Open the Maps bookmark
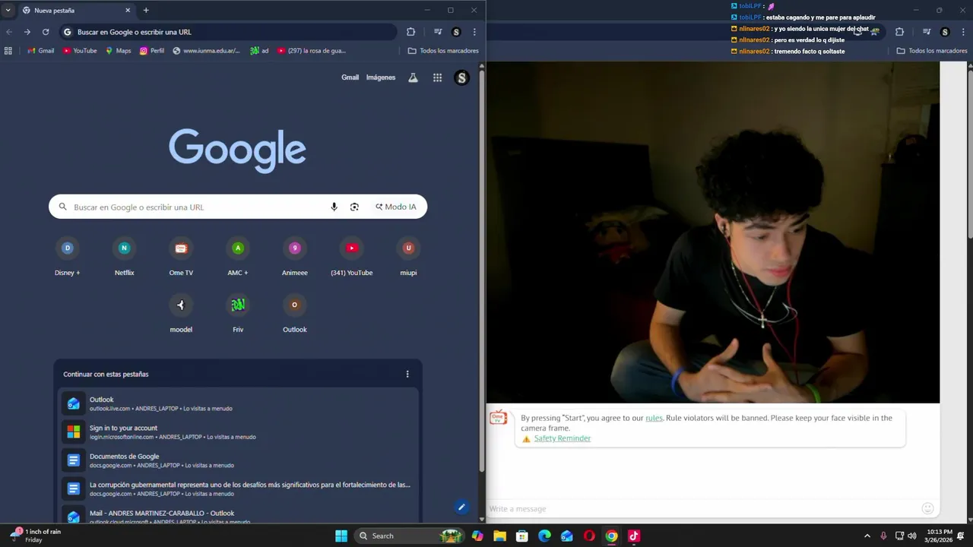This screenshot has height=547, width=973. tap(118, 51)
